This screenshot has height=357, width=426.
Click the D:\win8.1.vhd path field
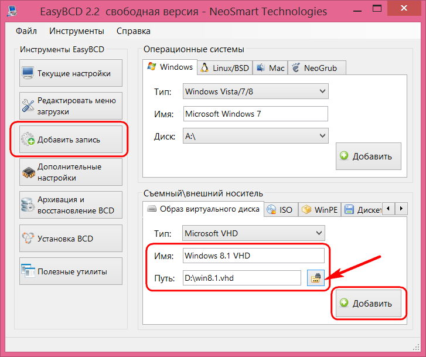(x=242, y=278)
